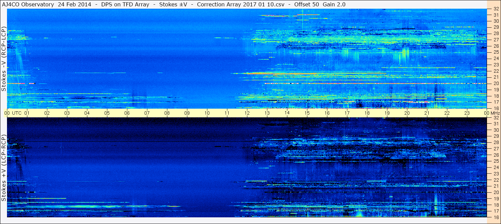
Task: Click the "Stokes ±V" header text
Action: click(x=173, y=4)
